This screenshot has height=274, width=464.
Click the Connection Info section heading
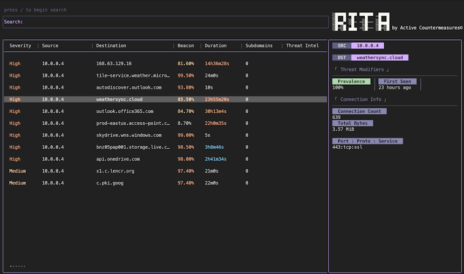[360, 99]
